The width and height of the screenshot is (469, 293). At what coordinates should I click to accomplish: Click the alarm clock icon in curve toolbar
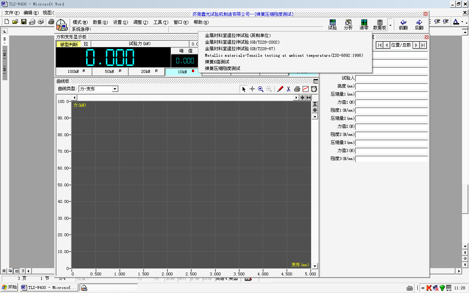pyautogui.click(x=314, y=89)
